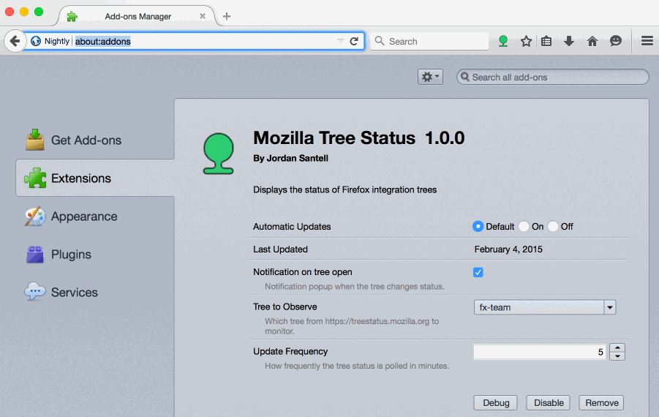Screen dimensions: 659x417
Task: Click the Debug button
Action: (495, 402)
